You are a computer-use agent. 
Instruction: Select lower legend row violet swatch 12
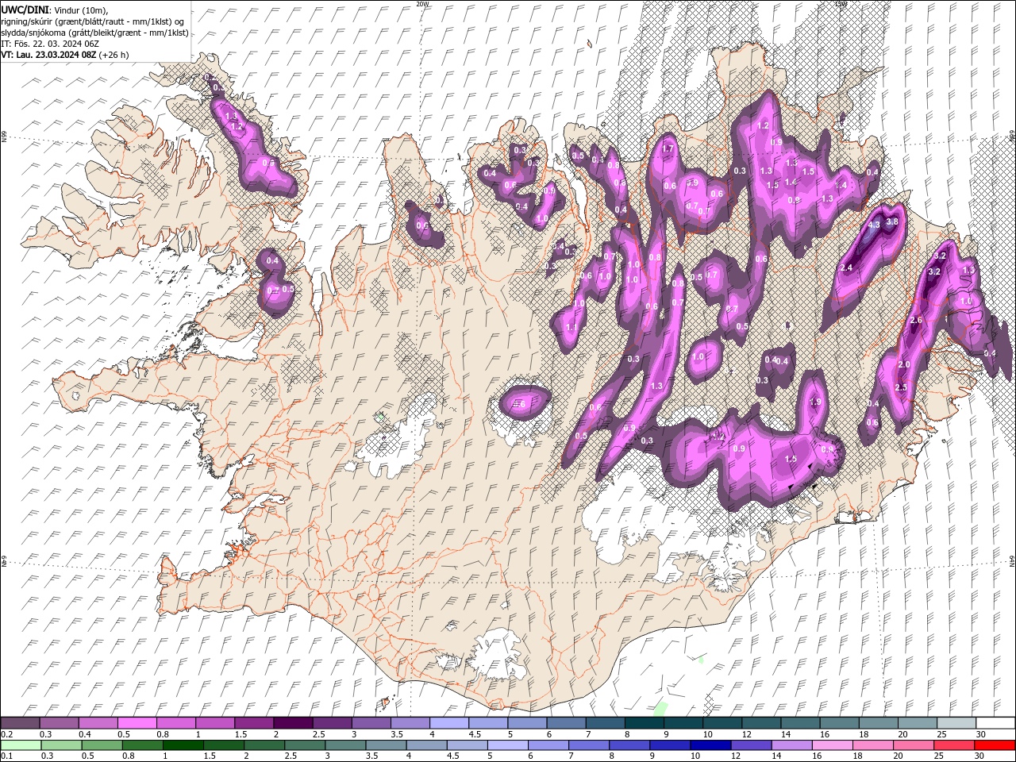click(751, 745)
